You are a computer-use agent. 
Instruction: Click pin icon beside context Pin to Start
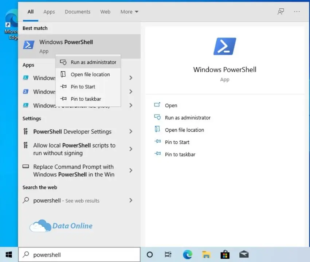click(x=63, y=87)
